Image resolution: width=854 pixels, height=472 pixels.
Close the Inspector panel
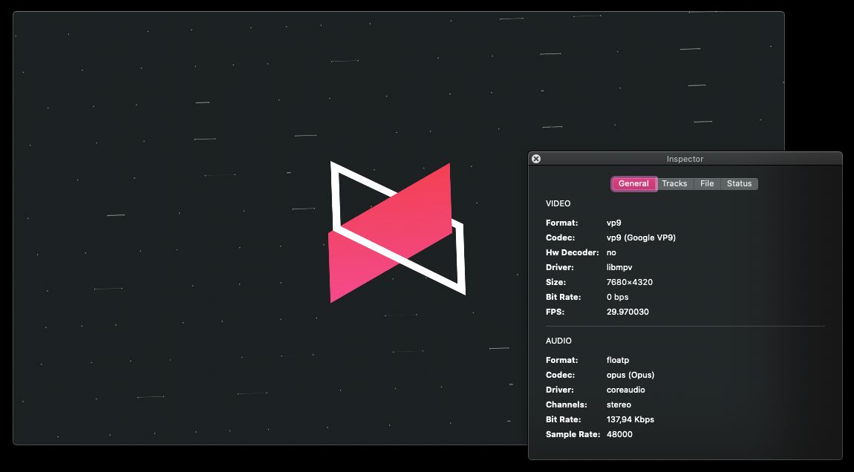click(536, 159)
